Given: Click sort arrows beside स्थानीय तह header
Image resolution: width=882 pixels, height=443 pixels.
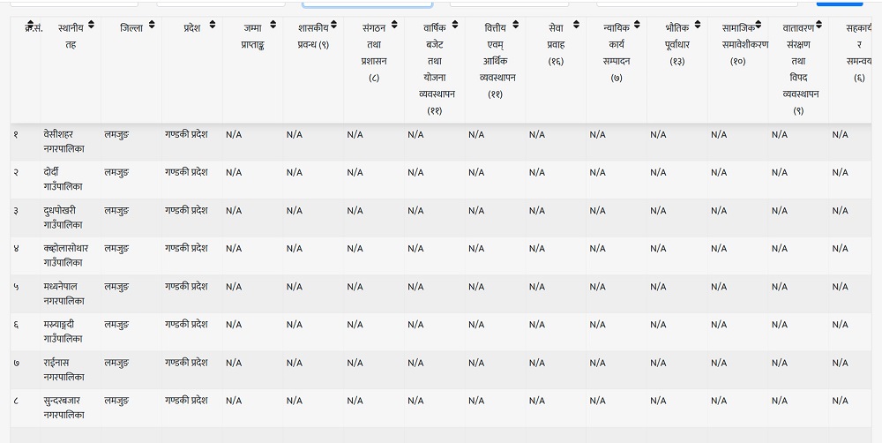Looking at the screenshot, I should pos(91,26).
